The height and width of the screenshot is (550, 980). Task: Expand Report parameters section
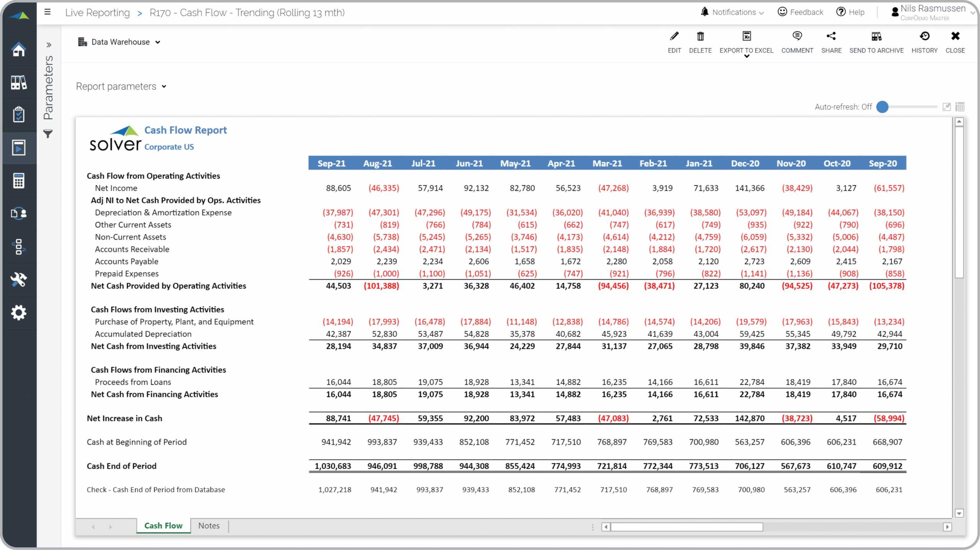pyautogui.click(x=121, y=86)
